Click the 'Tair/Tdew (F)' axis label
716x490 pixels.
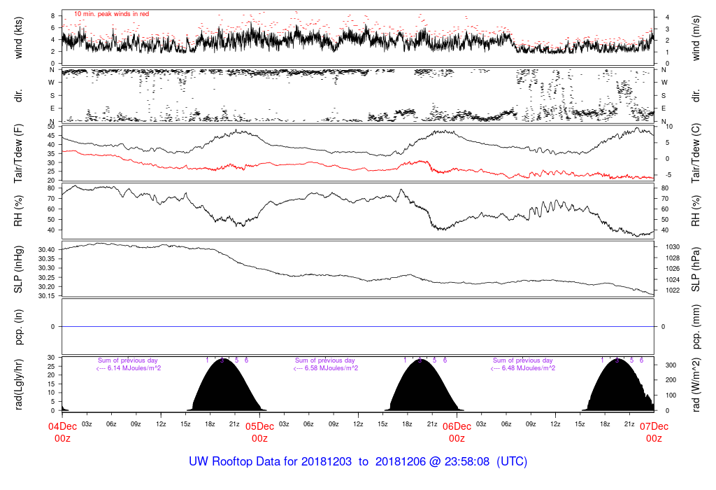[18, 153]
